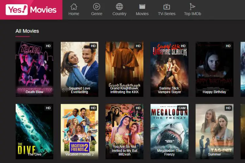245x163 pixels.
Task: Click the HD badge on The Dive
Action: click(48, 108)
